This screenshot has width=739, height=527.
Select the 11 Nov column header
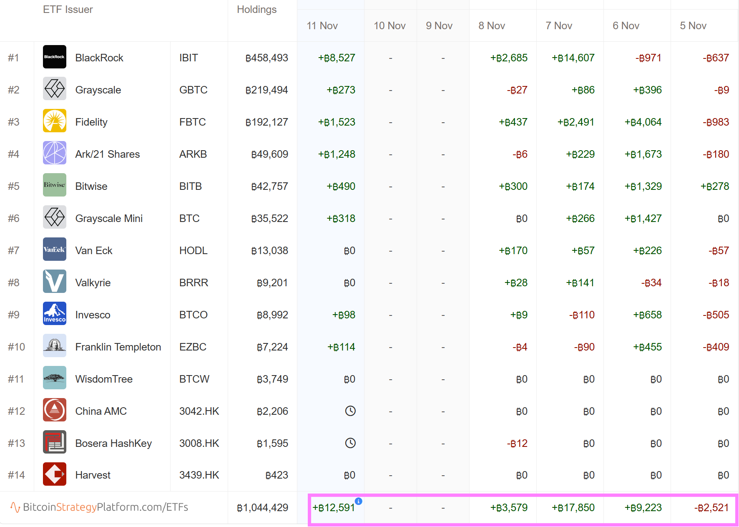pos(322,26)
